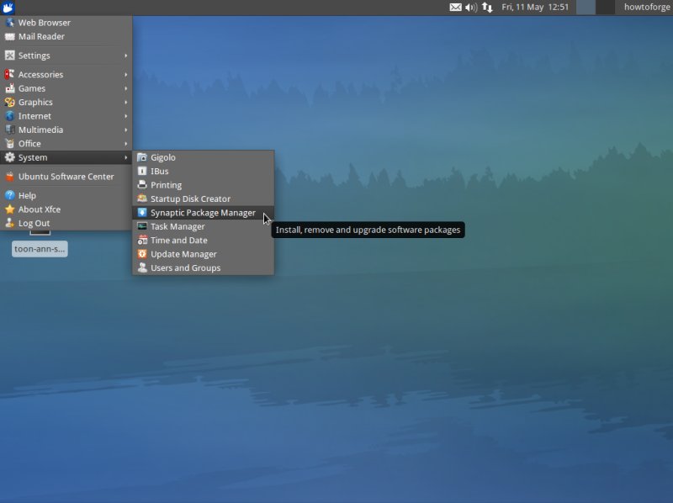This screenshot has height=503, width=673.
Task: Click the Startup Disk Creator icon
Action: 142,199
